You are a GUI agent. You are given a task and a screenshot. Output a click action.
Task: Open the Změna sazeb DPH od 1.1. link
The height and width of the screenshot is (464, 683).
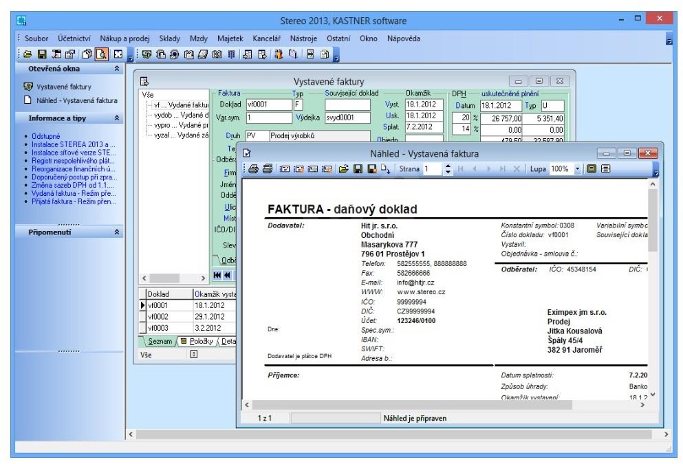tap(72, 185)
